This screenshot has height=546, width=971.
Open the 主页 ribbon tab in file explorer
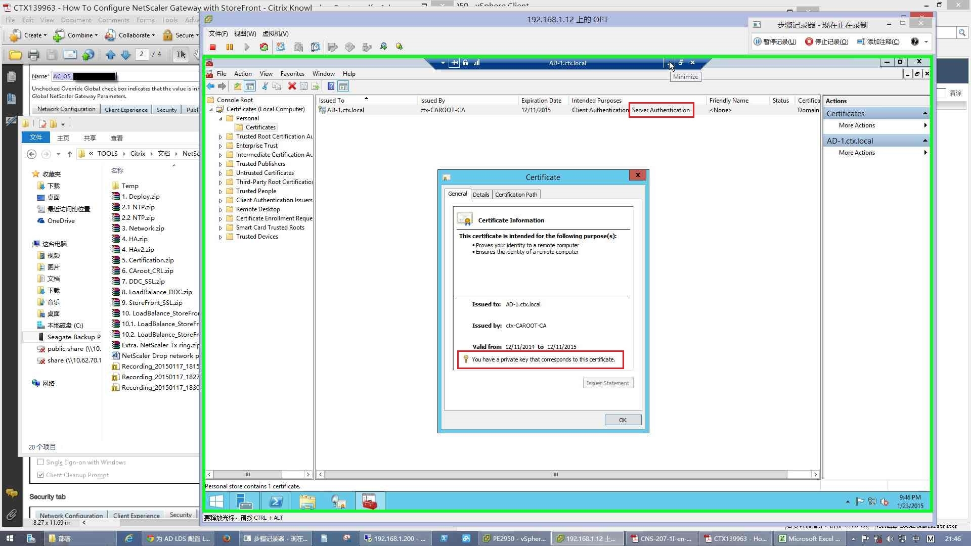[x=63, y=138]
